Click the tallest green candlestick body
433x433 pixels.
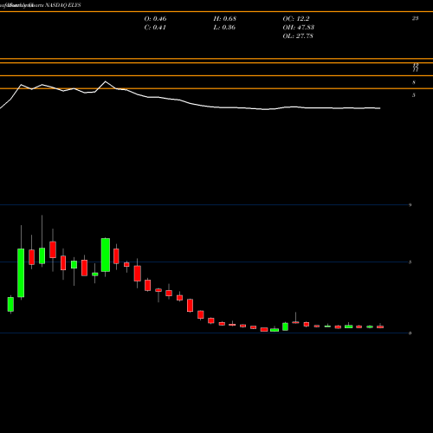[21, 273]
